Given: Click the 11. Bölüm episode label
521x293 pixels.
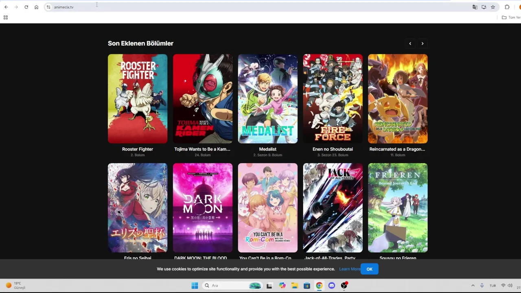Looking at the screenshot, I should [x=398, y=155].
